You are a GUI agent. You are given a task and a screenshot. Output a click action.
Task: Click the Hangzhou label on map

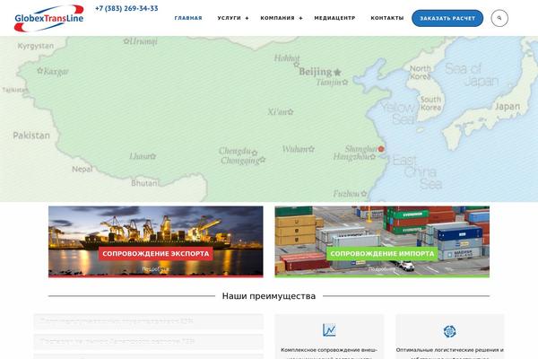point(351,157)
